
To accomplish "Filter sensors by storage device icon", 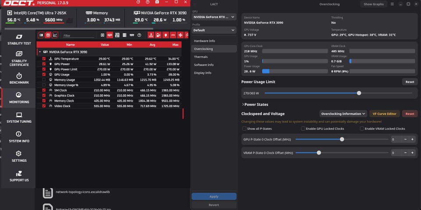I will coord(124,35).
